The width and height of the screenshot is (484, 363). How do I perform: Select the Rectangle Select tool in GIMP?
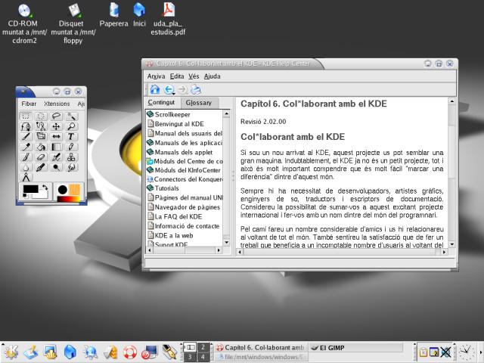coord(26,116)
